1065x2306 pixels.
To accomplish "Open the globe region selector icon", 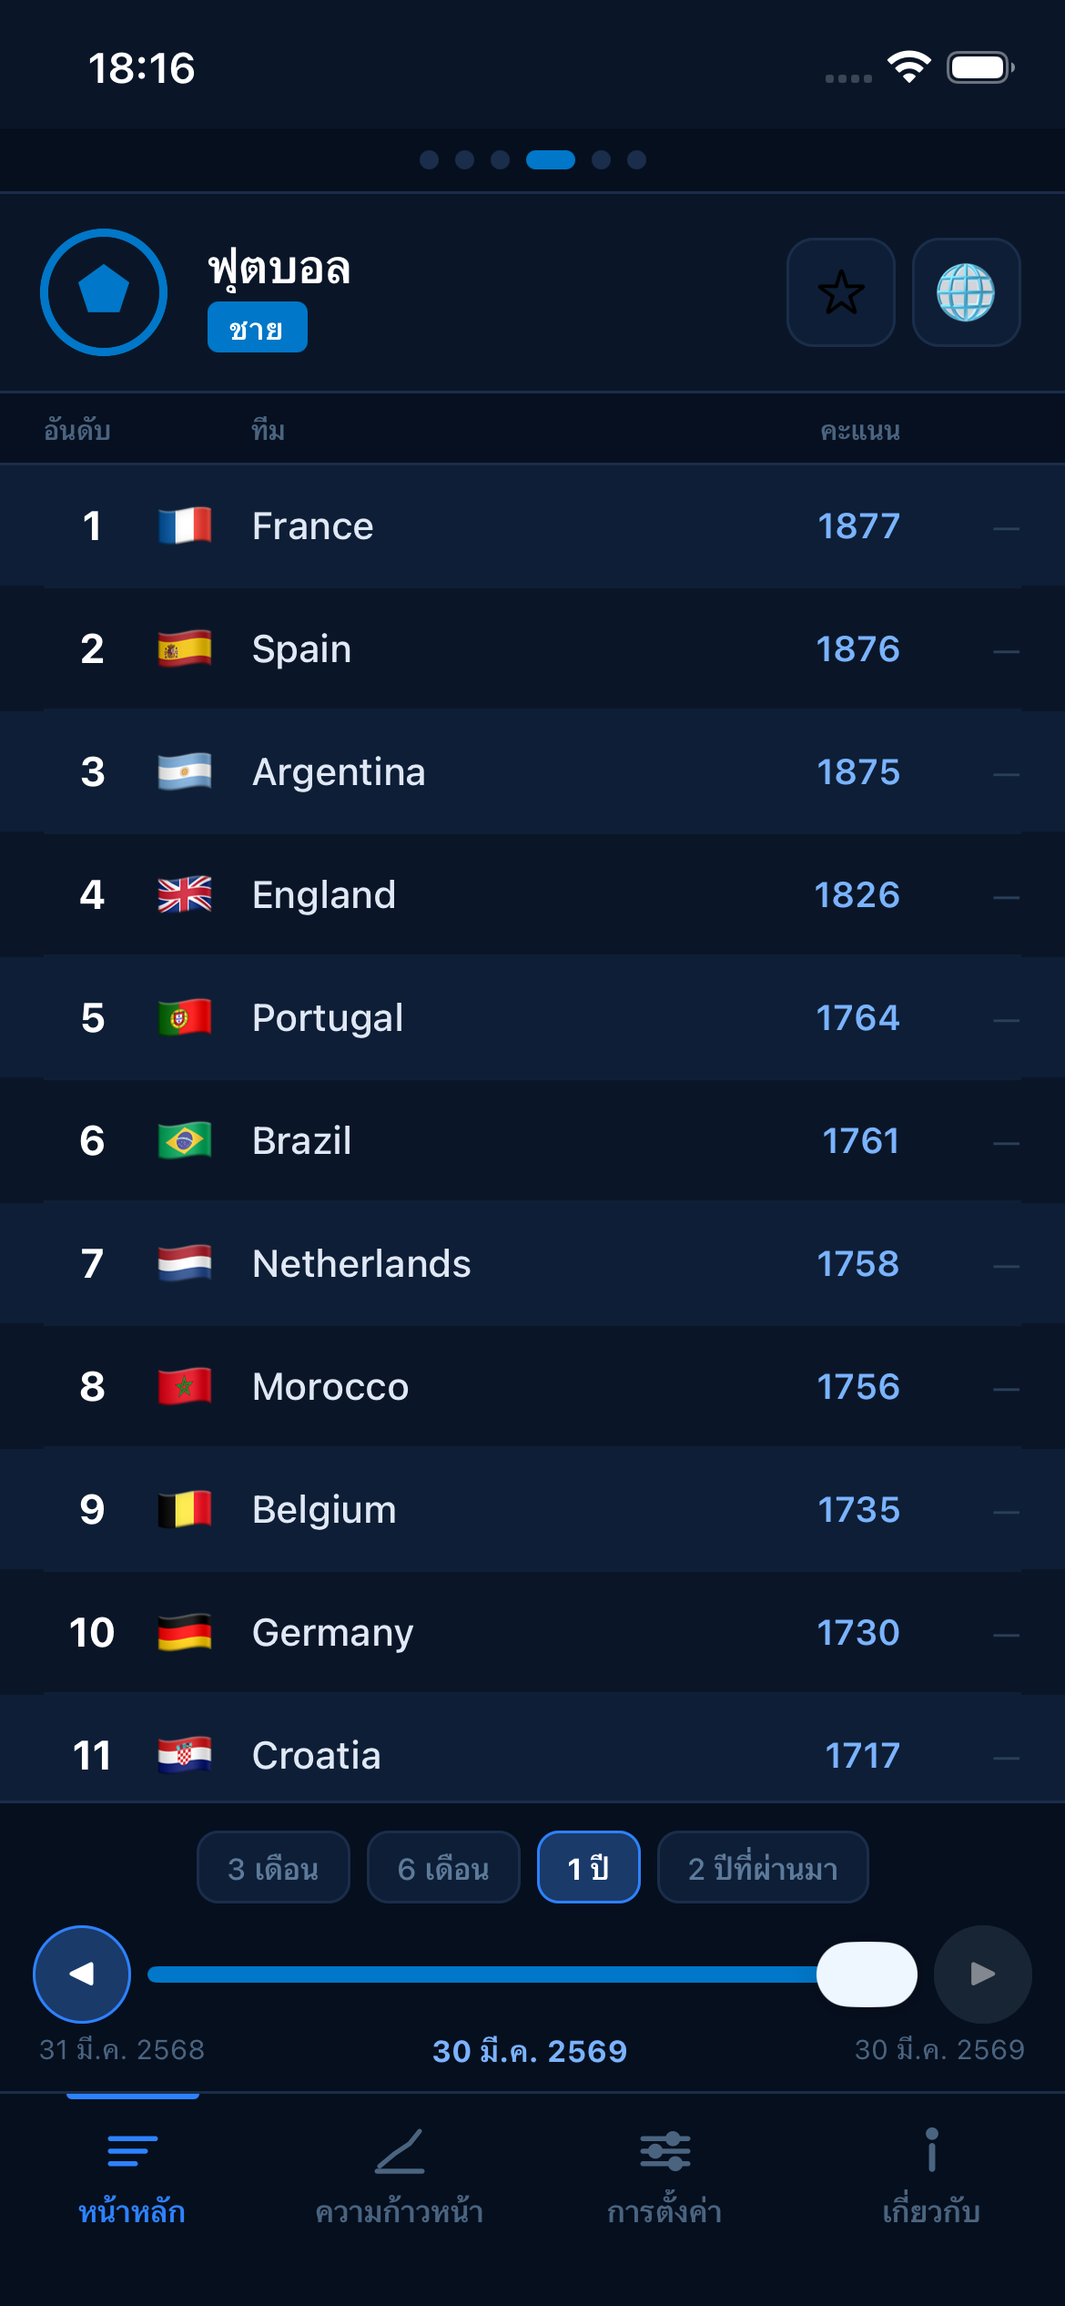I will coord(967,293).
